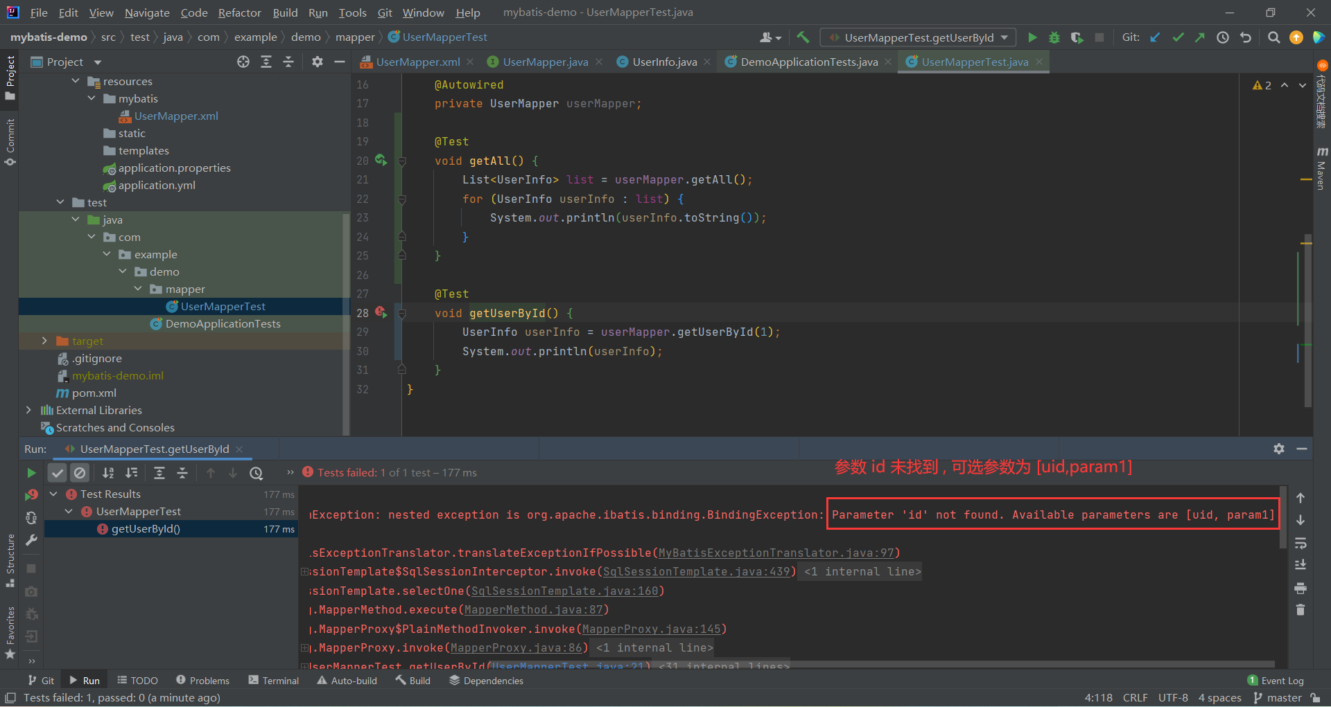This screenshot has width=1331, height=707.
Task: Open Maven side panel
Action: pos(1321,168)
